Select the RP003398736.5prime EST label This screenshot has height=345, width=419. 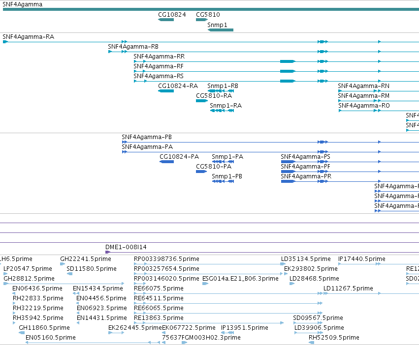pos(166,259)
